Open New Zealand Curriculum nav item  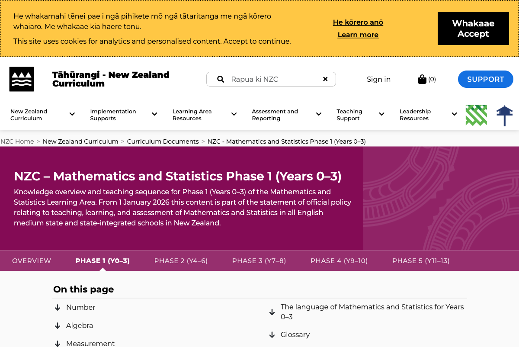[x=29, y=115]
